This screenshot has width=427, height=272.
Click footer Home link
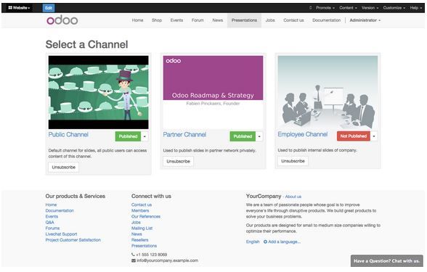tap(51, 205)
